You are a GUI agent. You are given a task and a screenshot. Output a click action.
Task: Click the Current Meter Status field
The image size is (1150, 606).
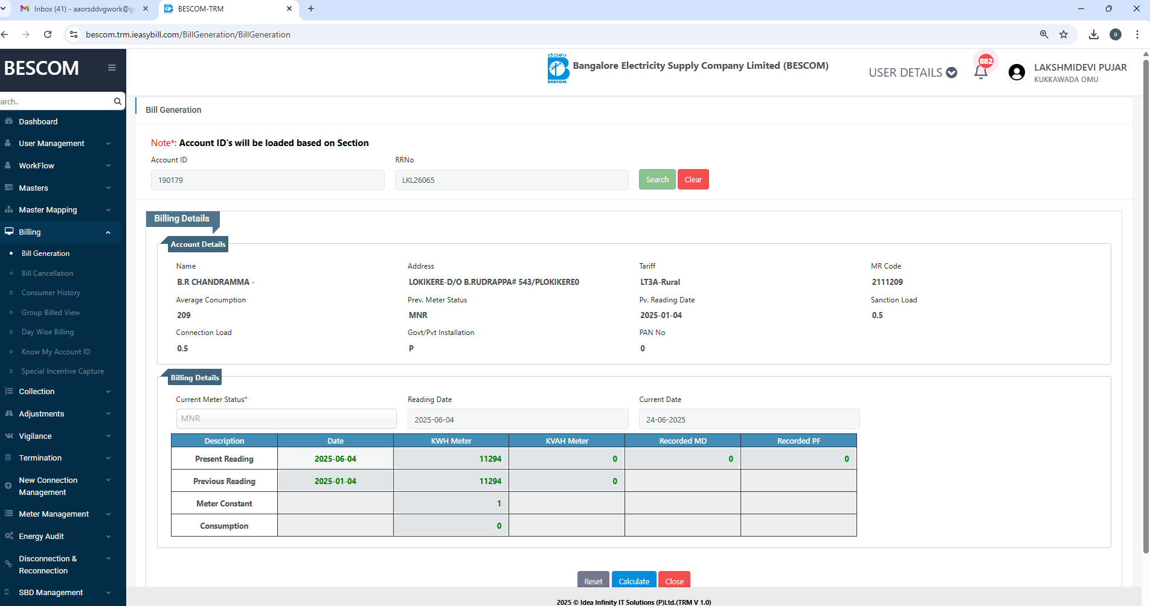coord(286,418)
